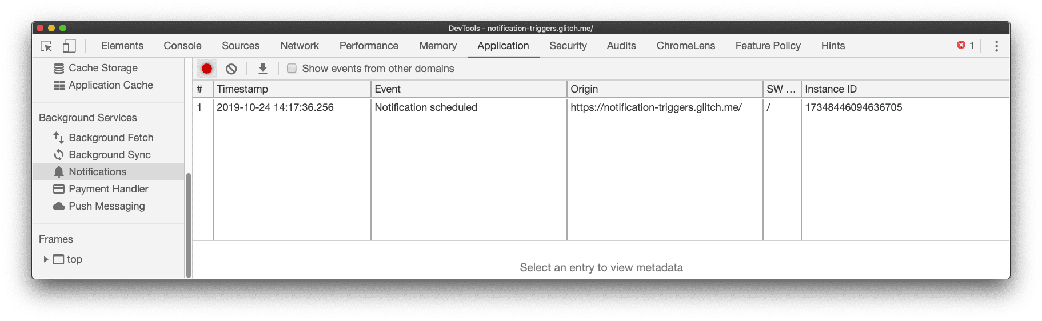Click the download events icon
The width and height of the screenshot is (1042, 321).
tap(262, 69)
